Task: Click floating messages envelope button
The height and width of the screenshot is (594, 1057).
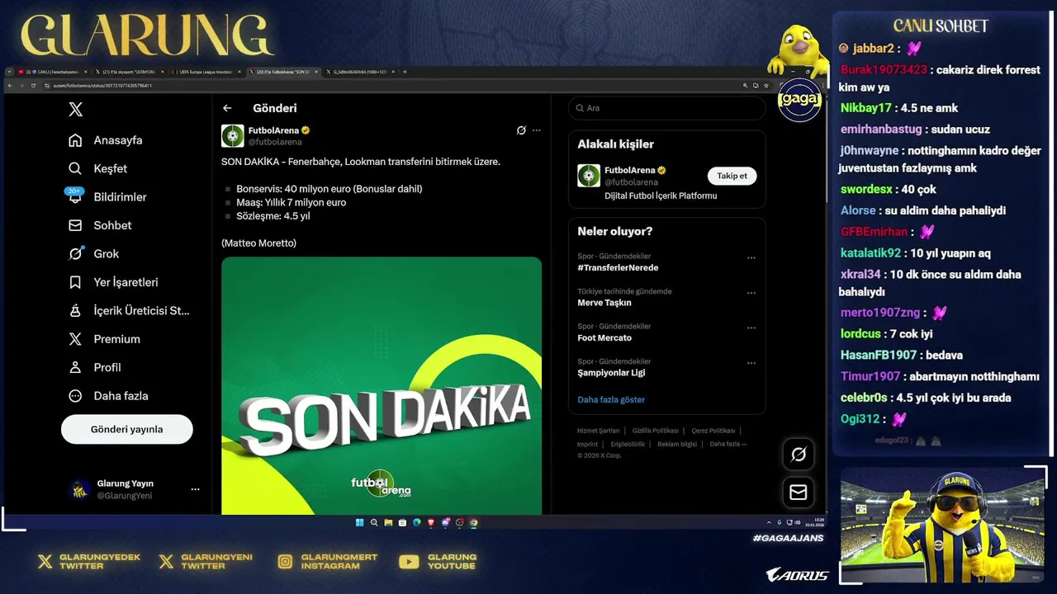Action: click(x=799, y=492)
